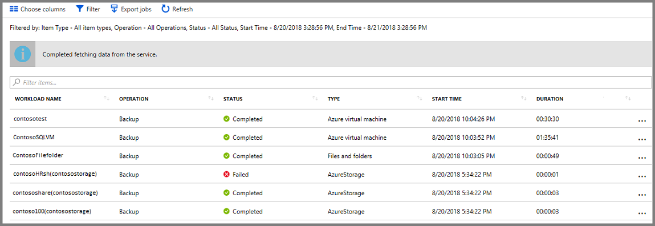655x226 pixels.
Task: Open ellipsis menu for the failed contosoHRsh job
Action: coord(642,176)
